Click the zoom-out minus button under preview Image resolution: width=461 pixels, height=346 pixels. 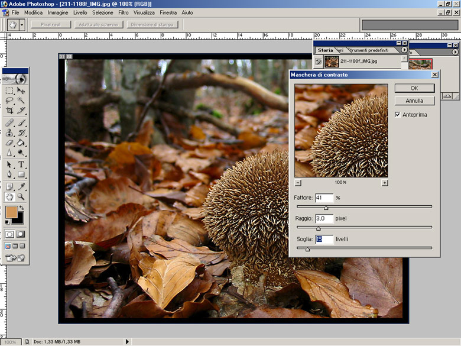(298, 183)
